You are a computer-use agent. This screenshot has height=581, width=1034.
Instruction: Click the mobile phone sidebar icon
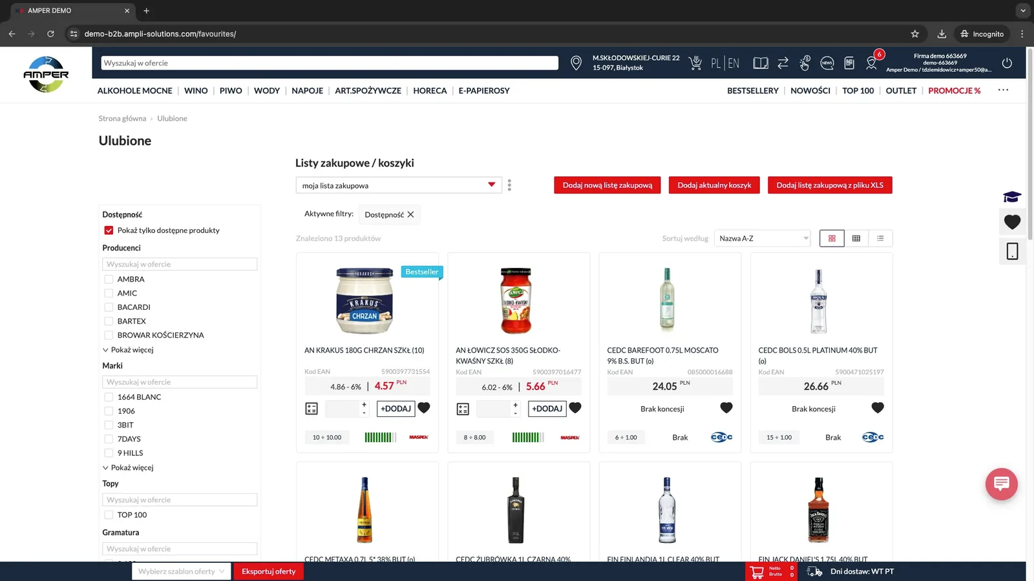click(x=1012, y=251)
